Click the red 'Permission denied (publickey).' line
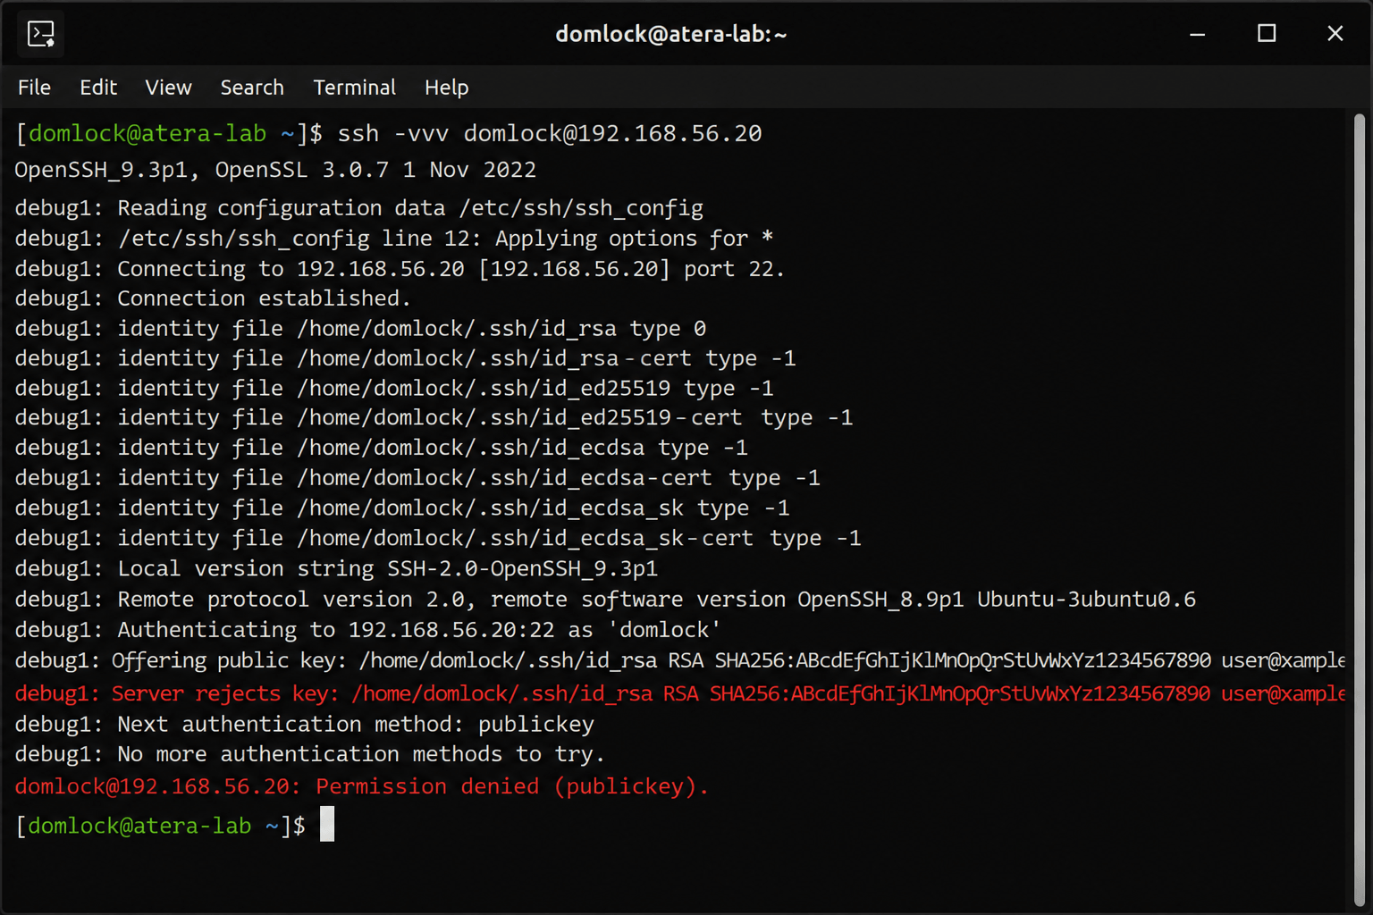Image resolution: width=1373 pixels, height=915 pixels. [x=361, y=786]
